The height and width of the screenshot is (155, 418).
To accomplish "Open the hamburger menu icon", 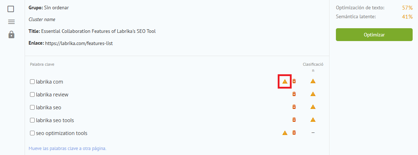I will pyautogui.click(x=11, y=22).
